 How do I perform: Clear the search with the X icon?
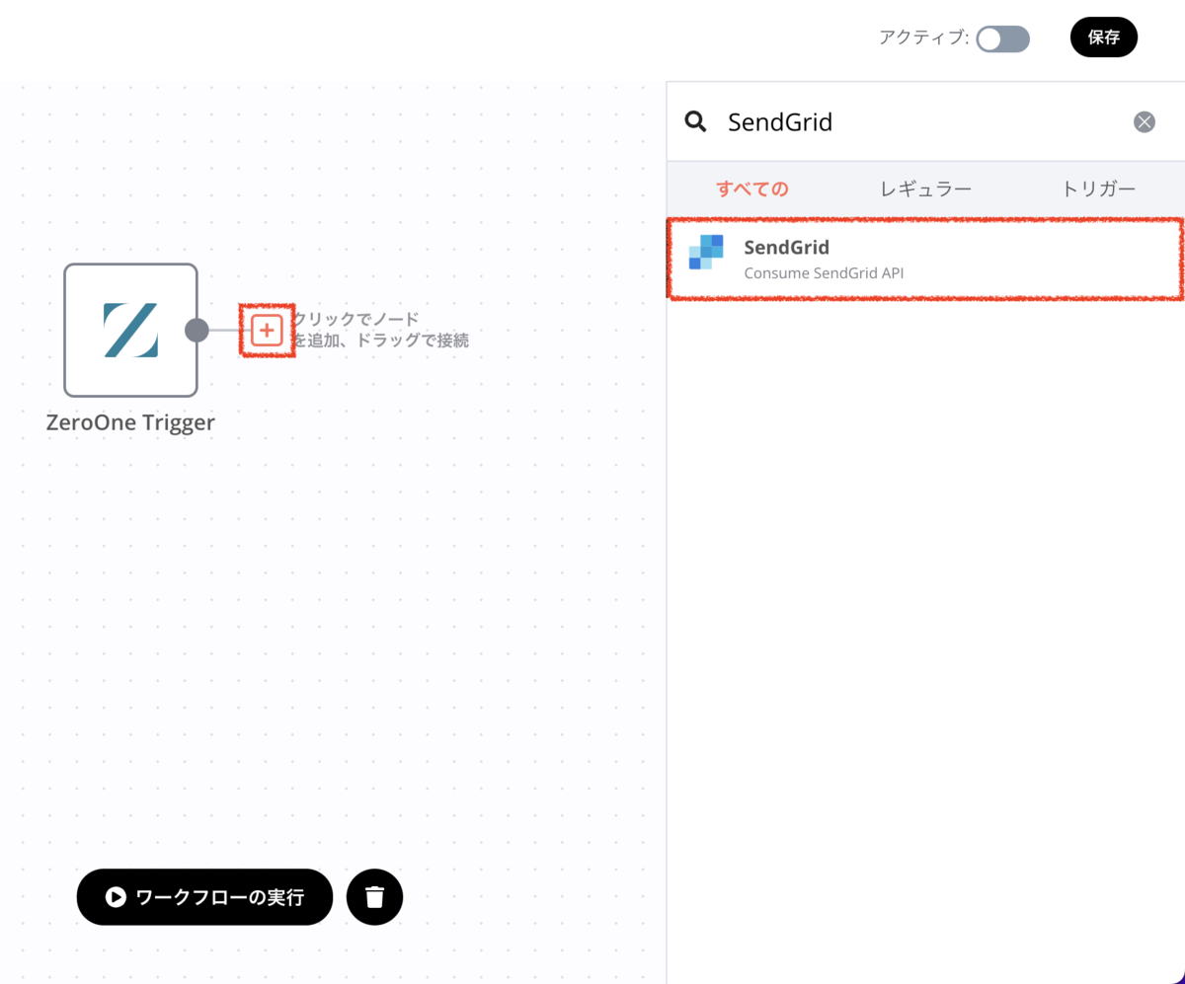point(1144,121)
